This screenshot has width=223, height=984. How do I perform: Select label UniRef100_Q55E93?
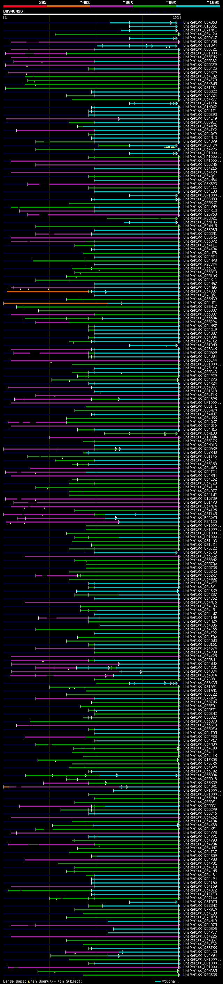click(200, 114)
